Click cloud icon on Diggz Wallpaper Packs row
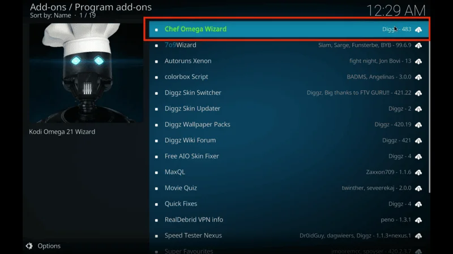 click(x=418, y=124)
